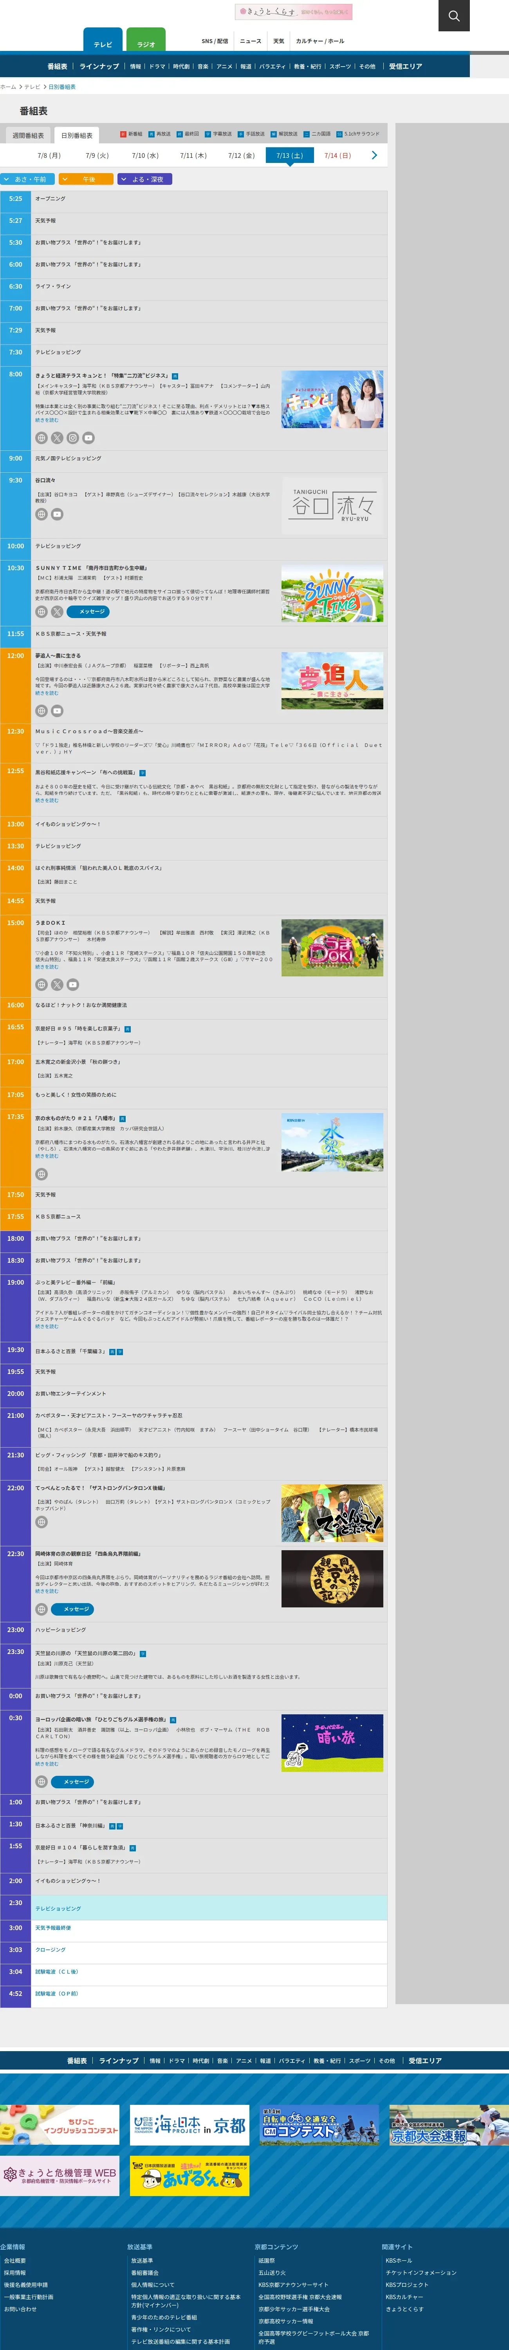Open YouTube icon for 夢追人

[x=56, y=710]
